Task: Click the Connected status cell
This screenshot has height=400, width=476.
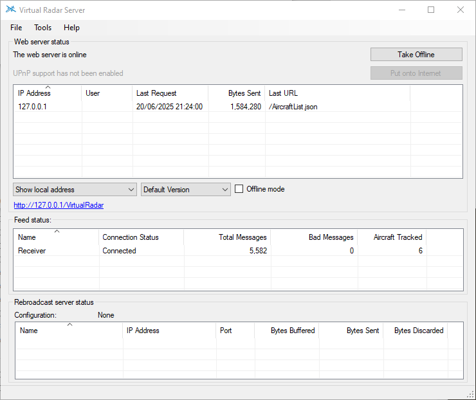Action: click(x=119, y=251)
